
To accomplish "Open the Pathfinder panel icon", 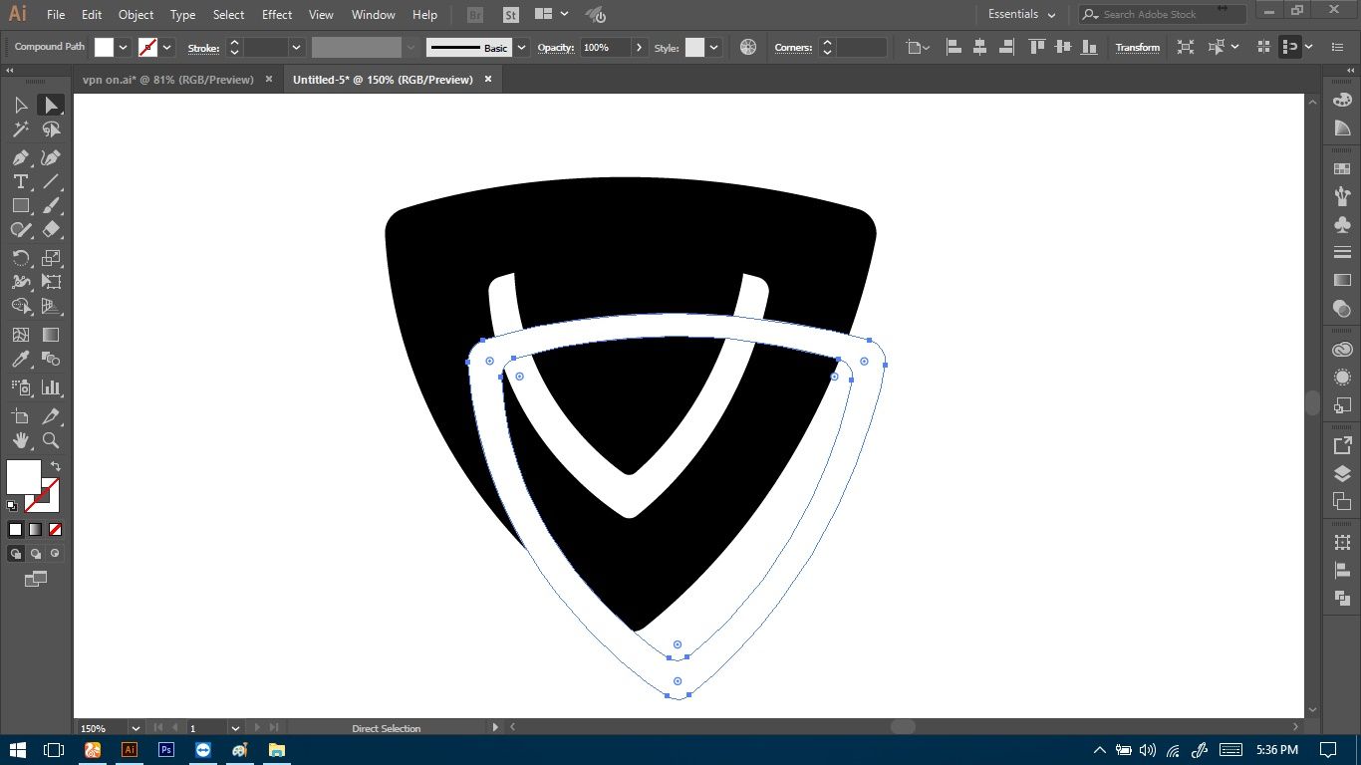I will tap(1342, 598).
